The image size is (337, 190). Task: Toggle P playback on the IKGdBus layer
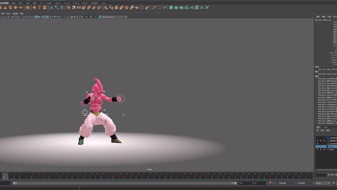click(320, 140)
